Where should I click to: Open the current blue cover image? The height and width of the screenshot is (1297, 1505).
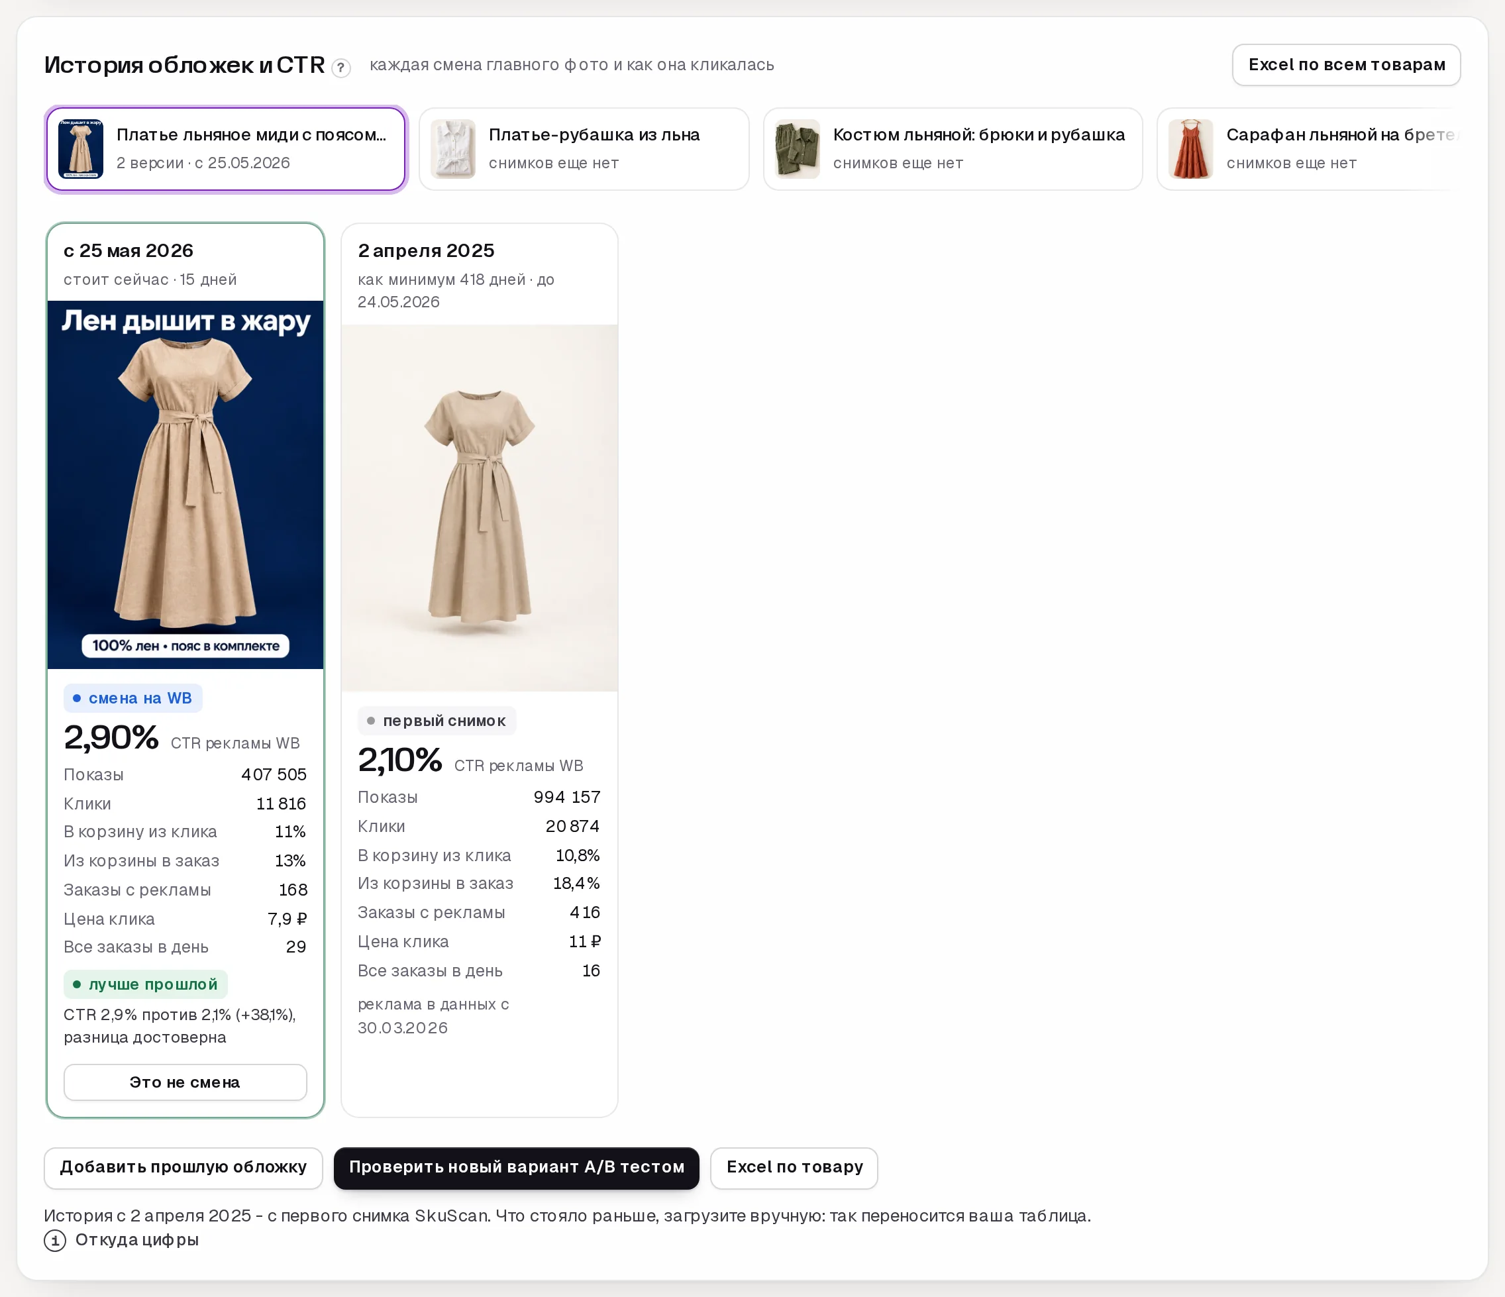[x=185, y=484]
